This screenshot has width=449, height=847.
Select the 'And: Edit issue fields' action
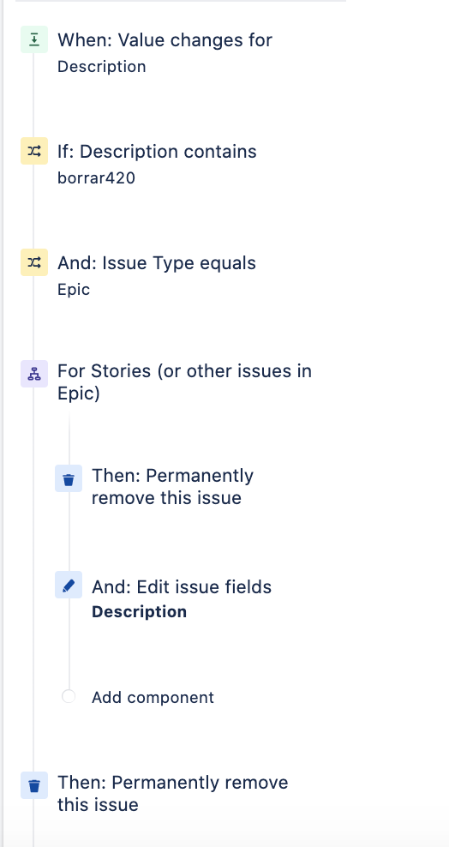coord(182,587)
